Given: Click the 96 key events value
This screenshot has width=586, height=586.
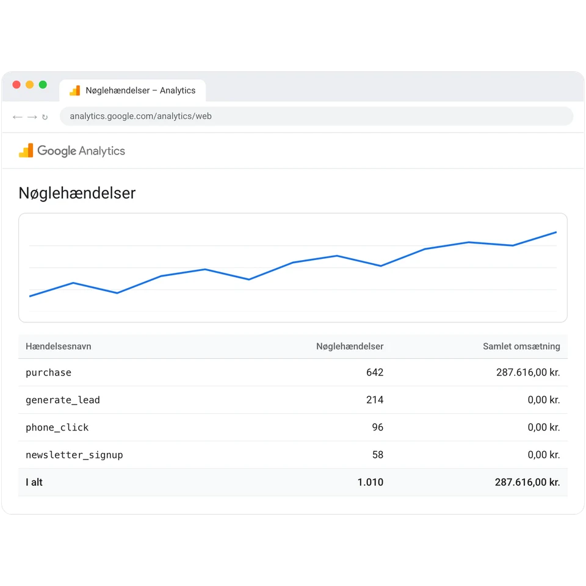Looking at the screenshot, I should [377, 427].
